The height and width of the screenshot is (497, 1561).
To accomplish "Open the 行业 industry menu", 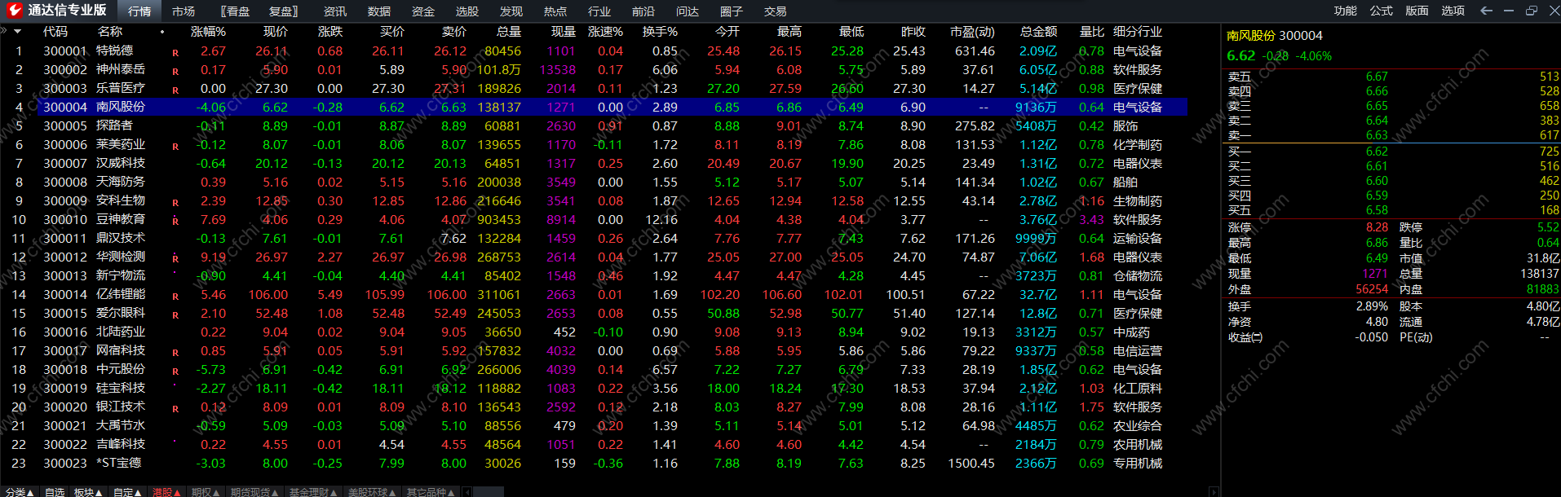I will (x=599, y=11).
